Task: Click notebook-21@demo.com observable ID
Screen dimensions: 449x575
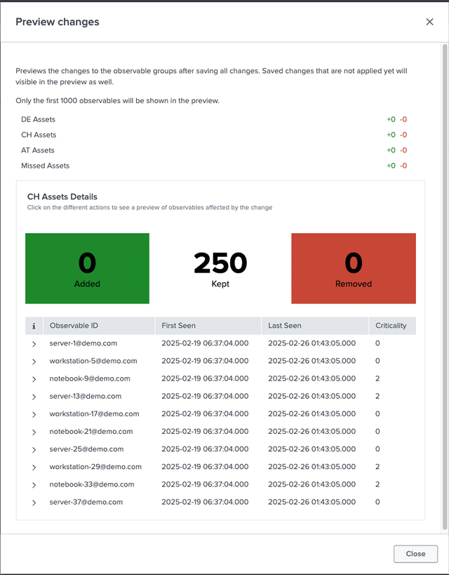Action: (91, 431)
